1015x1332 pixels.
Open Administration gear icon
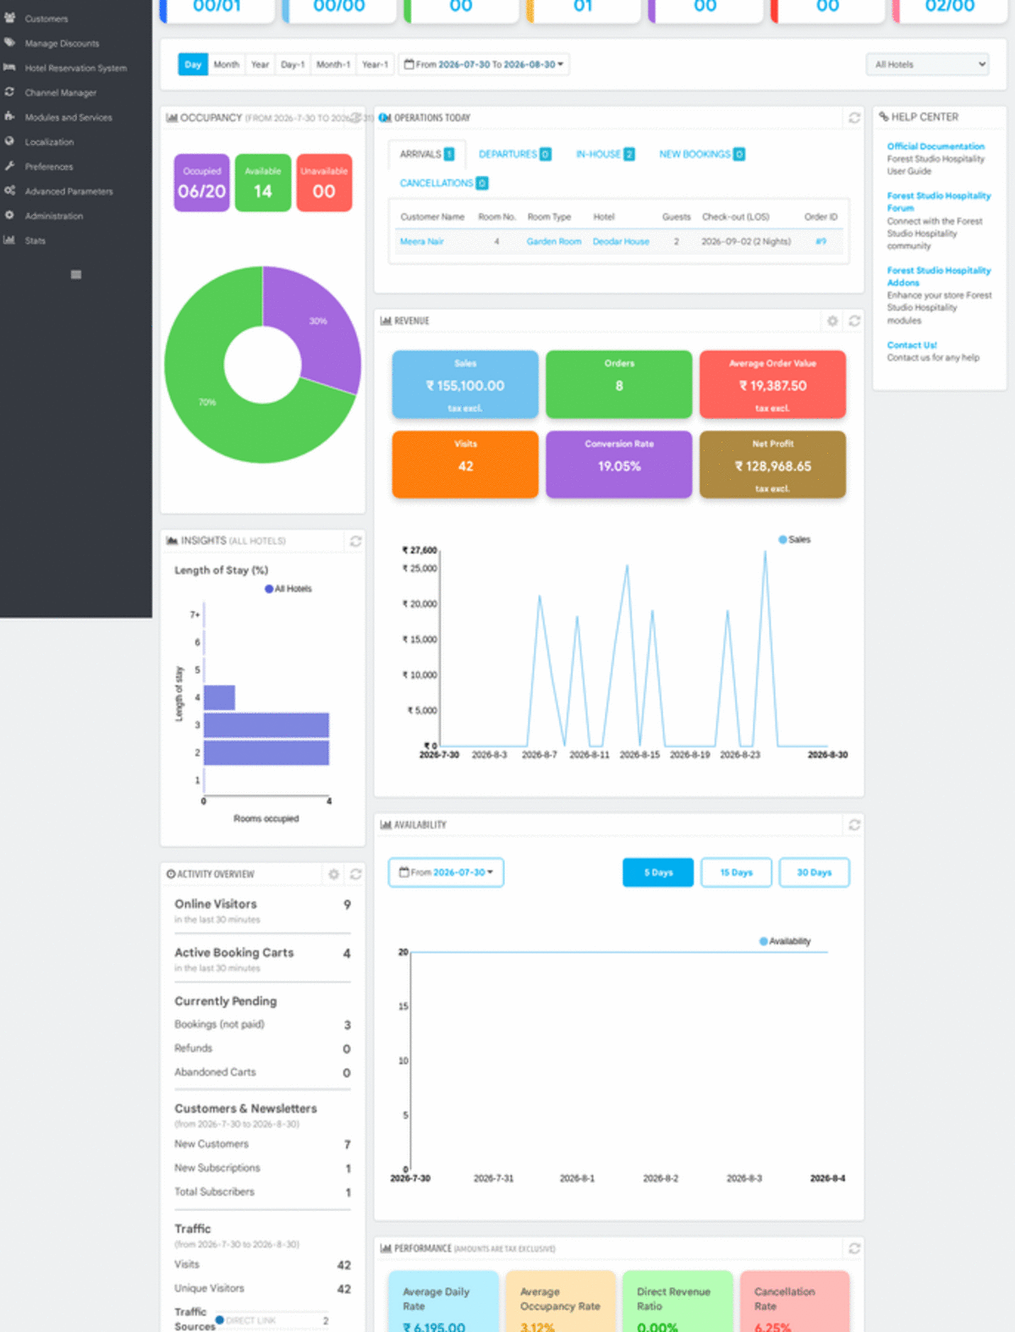tap(10, 215)
